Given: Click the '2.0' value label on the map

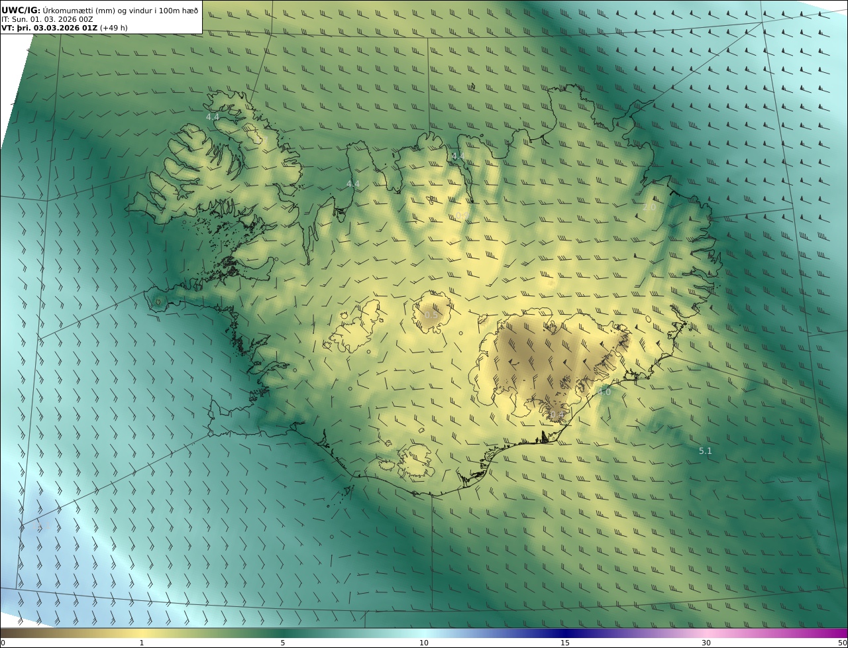Looking at the screenshot, I should [x=649, y=207].
